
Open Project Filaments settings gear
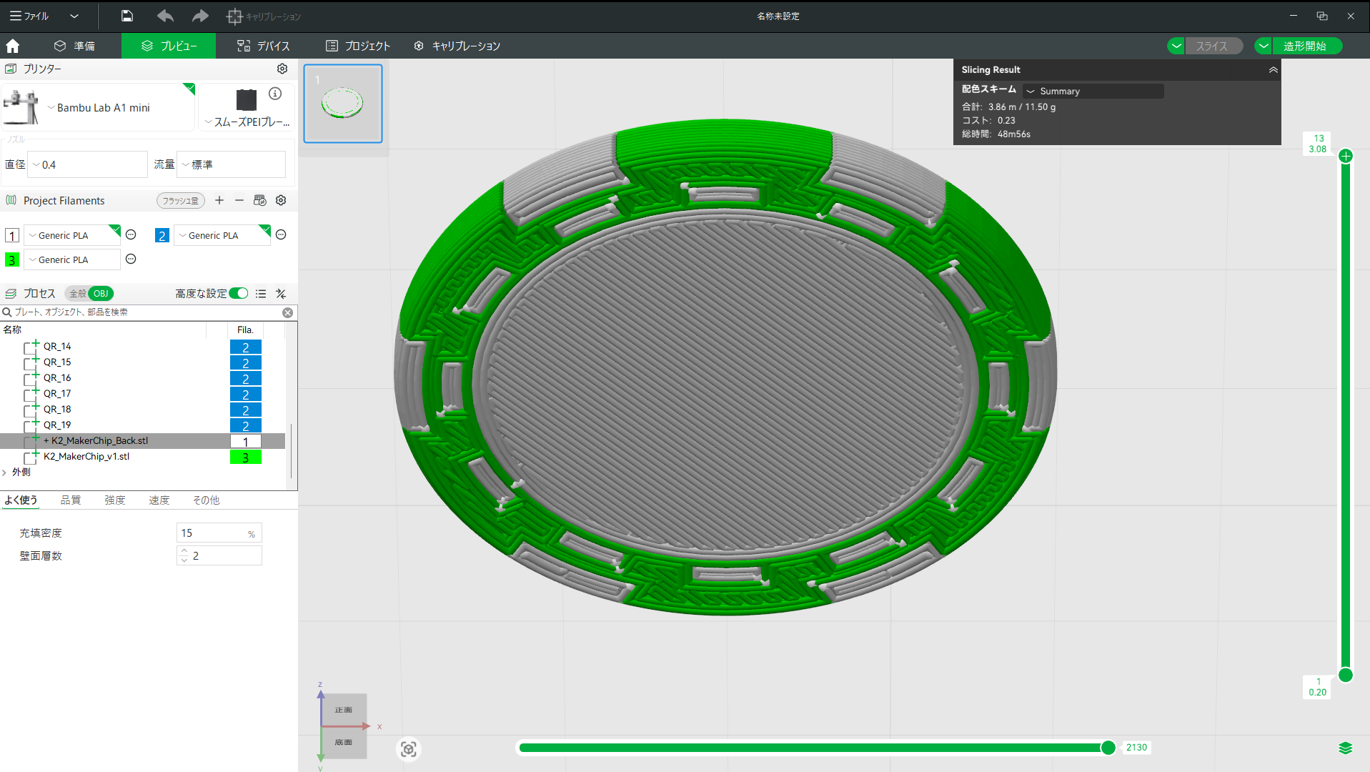[281, 200]
